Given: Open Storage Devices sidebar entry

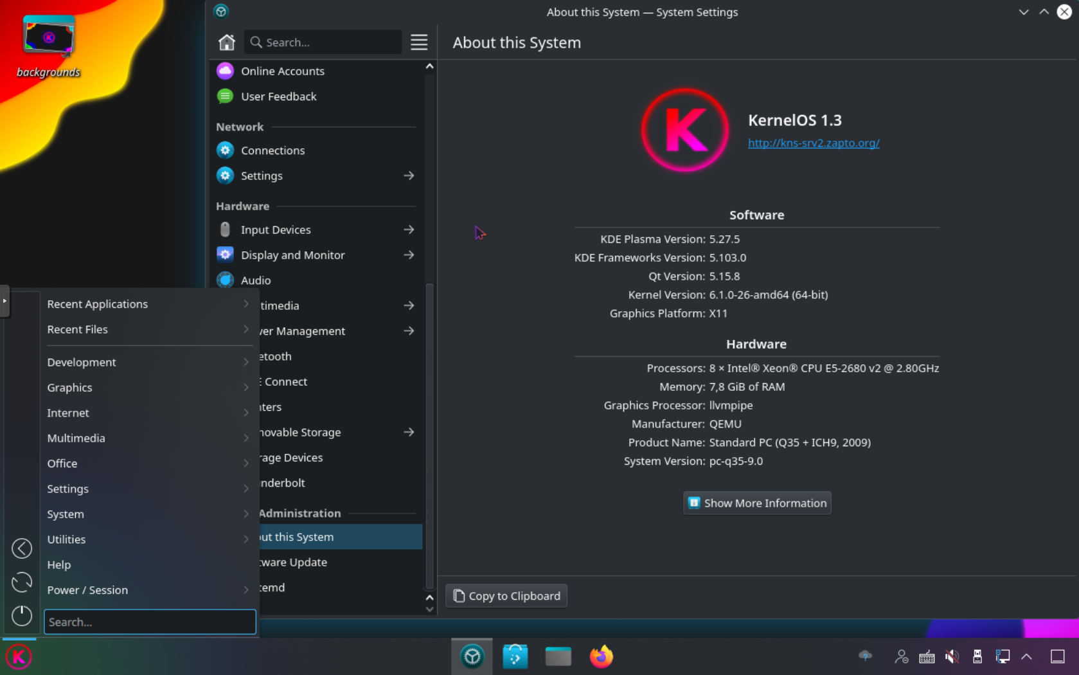Looking at the screenshot, I should 340,458.
